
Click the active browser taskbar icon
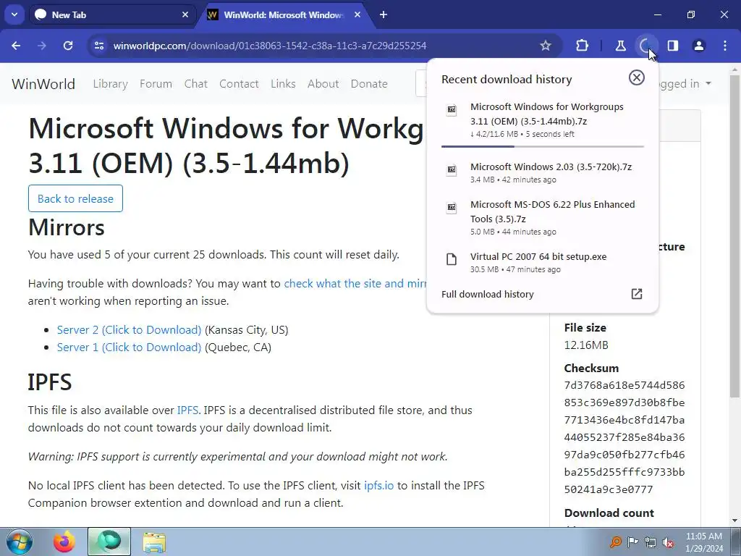109,542
